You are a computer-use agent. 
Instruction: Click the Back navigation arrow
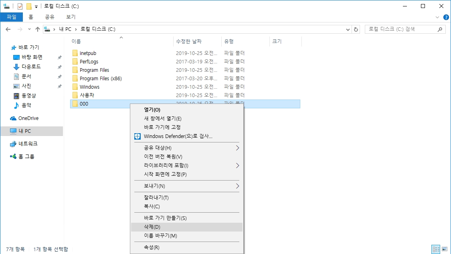point(8,29)
